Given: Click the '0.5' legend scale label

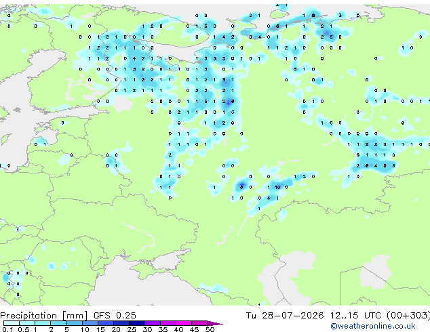Looking at the screenshot, I should point(23,329).
